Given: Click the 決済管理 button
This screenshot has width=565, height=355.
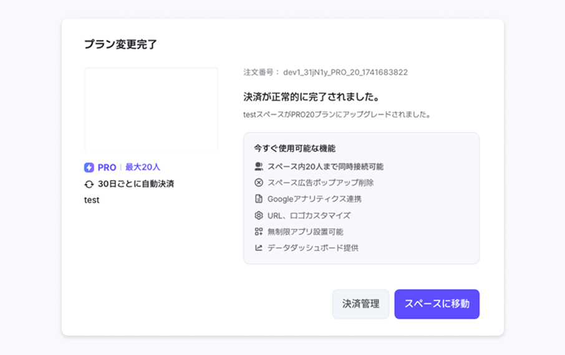Looking at the screenshot, I should coord(360,304).
